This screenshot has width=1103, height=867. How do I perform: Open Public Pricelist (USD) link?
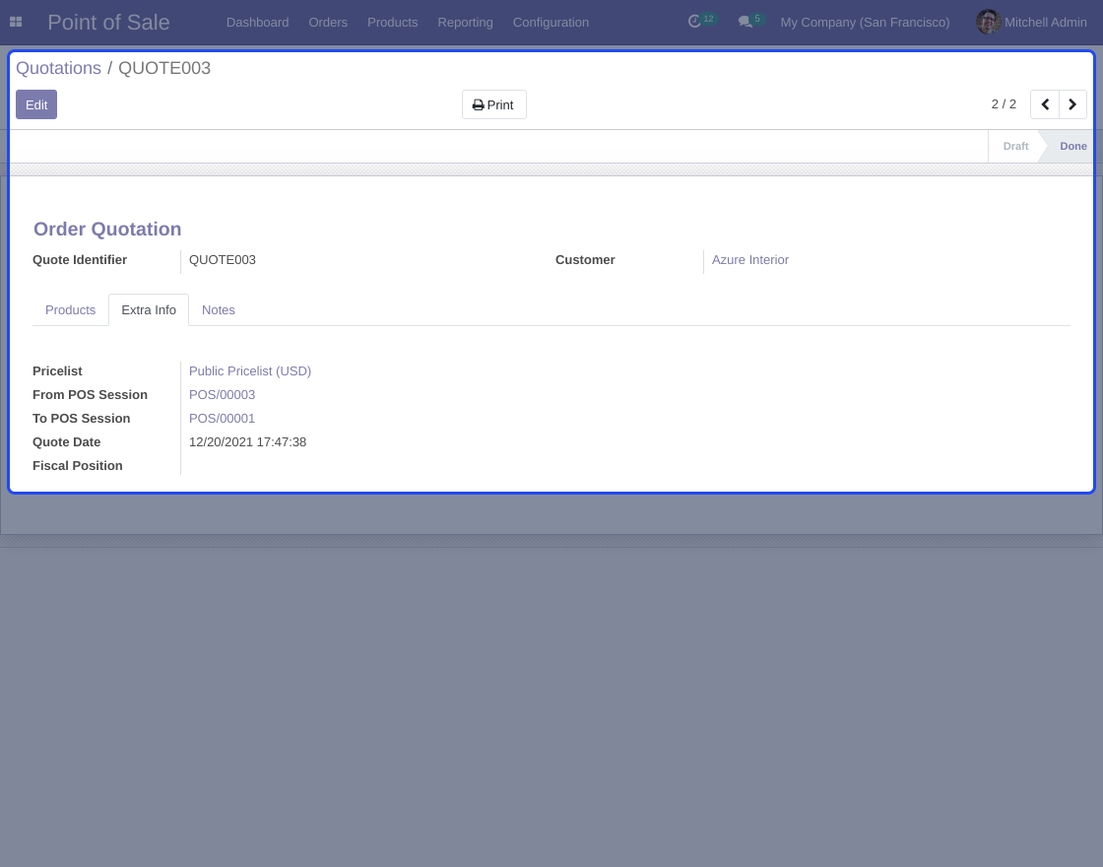click(250, 370)
